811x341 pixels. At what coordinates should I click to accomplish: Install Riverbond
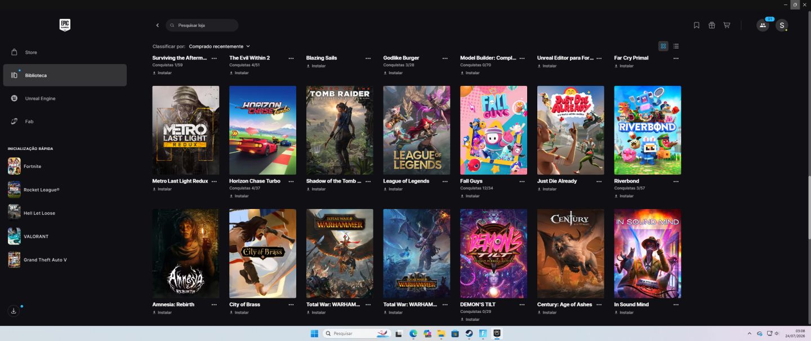[624, 196]
